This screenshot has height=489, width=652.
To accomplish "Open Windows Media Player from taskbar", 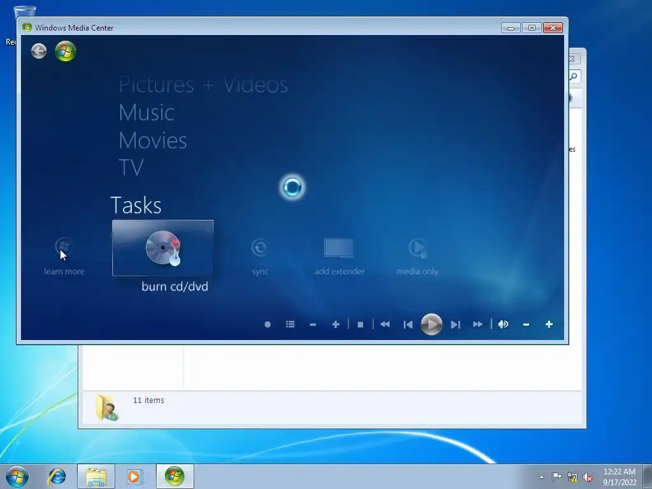I will pos(135,476).
